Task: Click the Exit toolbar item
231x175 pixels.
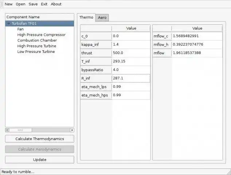Action: (x=44, y=4)
